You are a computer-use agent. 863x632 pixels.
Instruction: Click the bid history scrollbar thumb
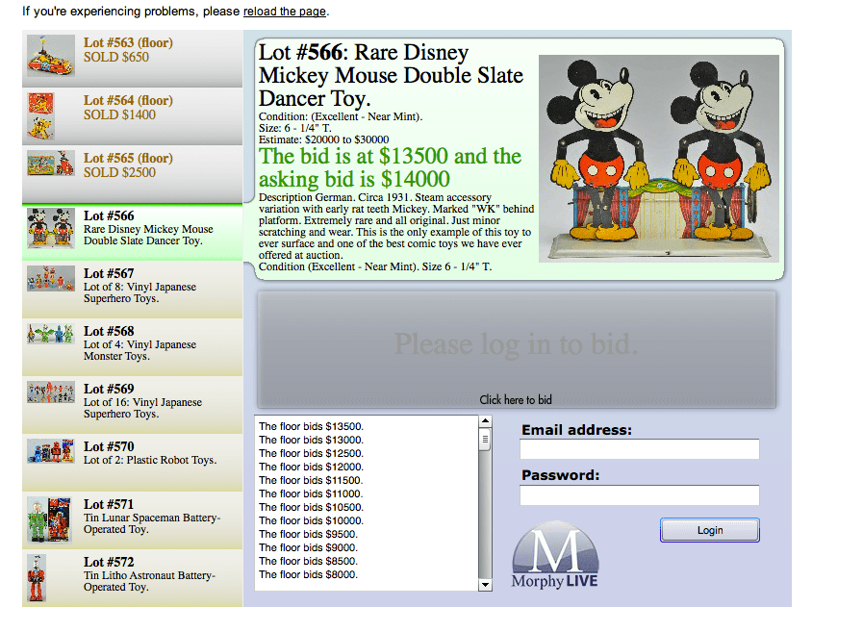pos(485,440)
